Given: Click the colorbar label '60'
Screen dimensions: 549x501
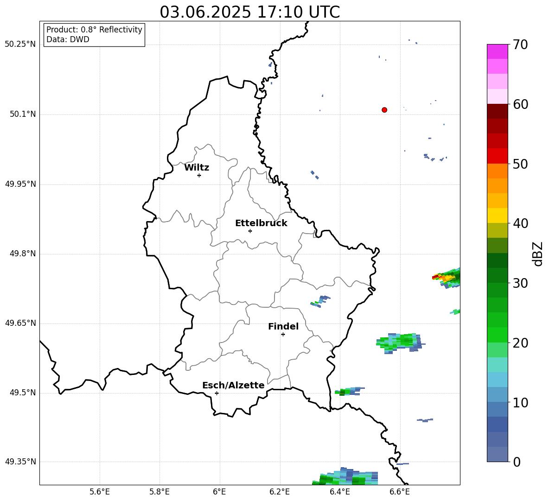Looking at the screenshot, I should pos(520,104).
